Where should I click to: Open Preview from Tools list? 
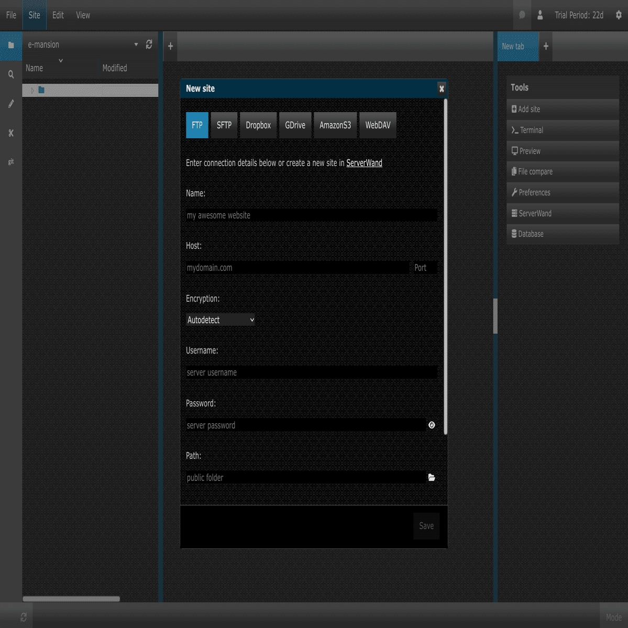[x=563, y=151]
